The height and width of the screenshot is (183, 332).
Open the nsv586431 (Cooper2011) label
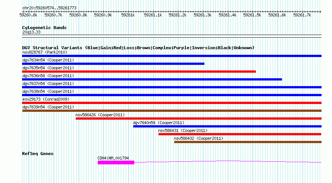(x=183, y=130)
